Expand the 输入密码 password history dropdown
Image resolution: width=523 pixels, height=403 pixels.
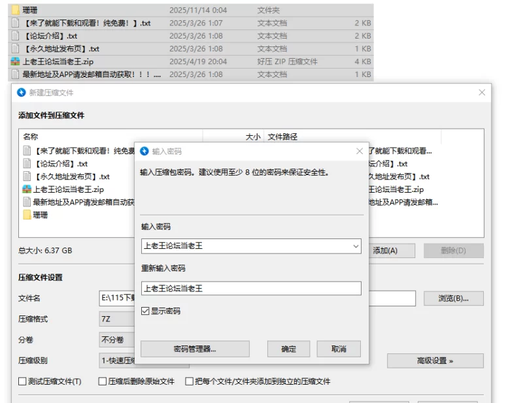tap(356, 246)
